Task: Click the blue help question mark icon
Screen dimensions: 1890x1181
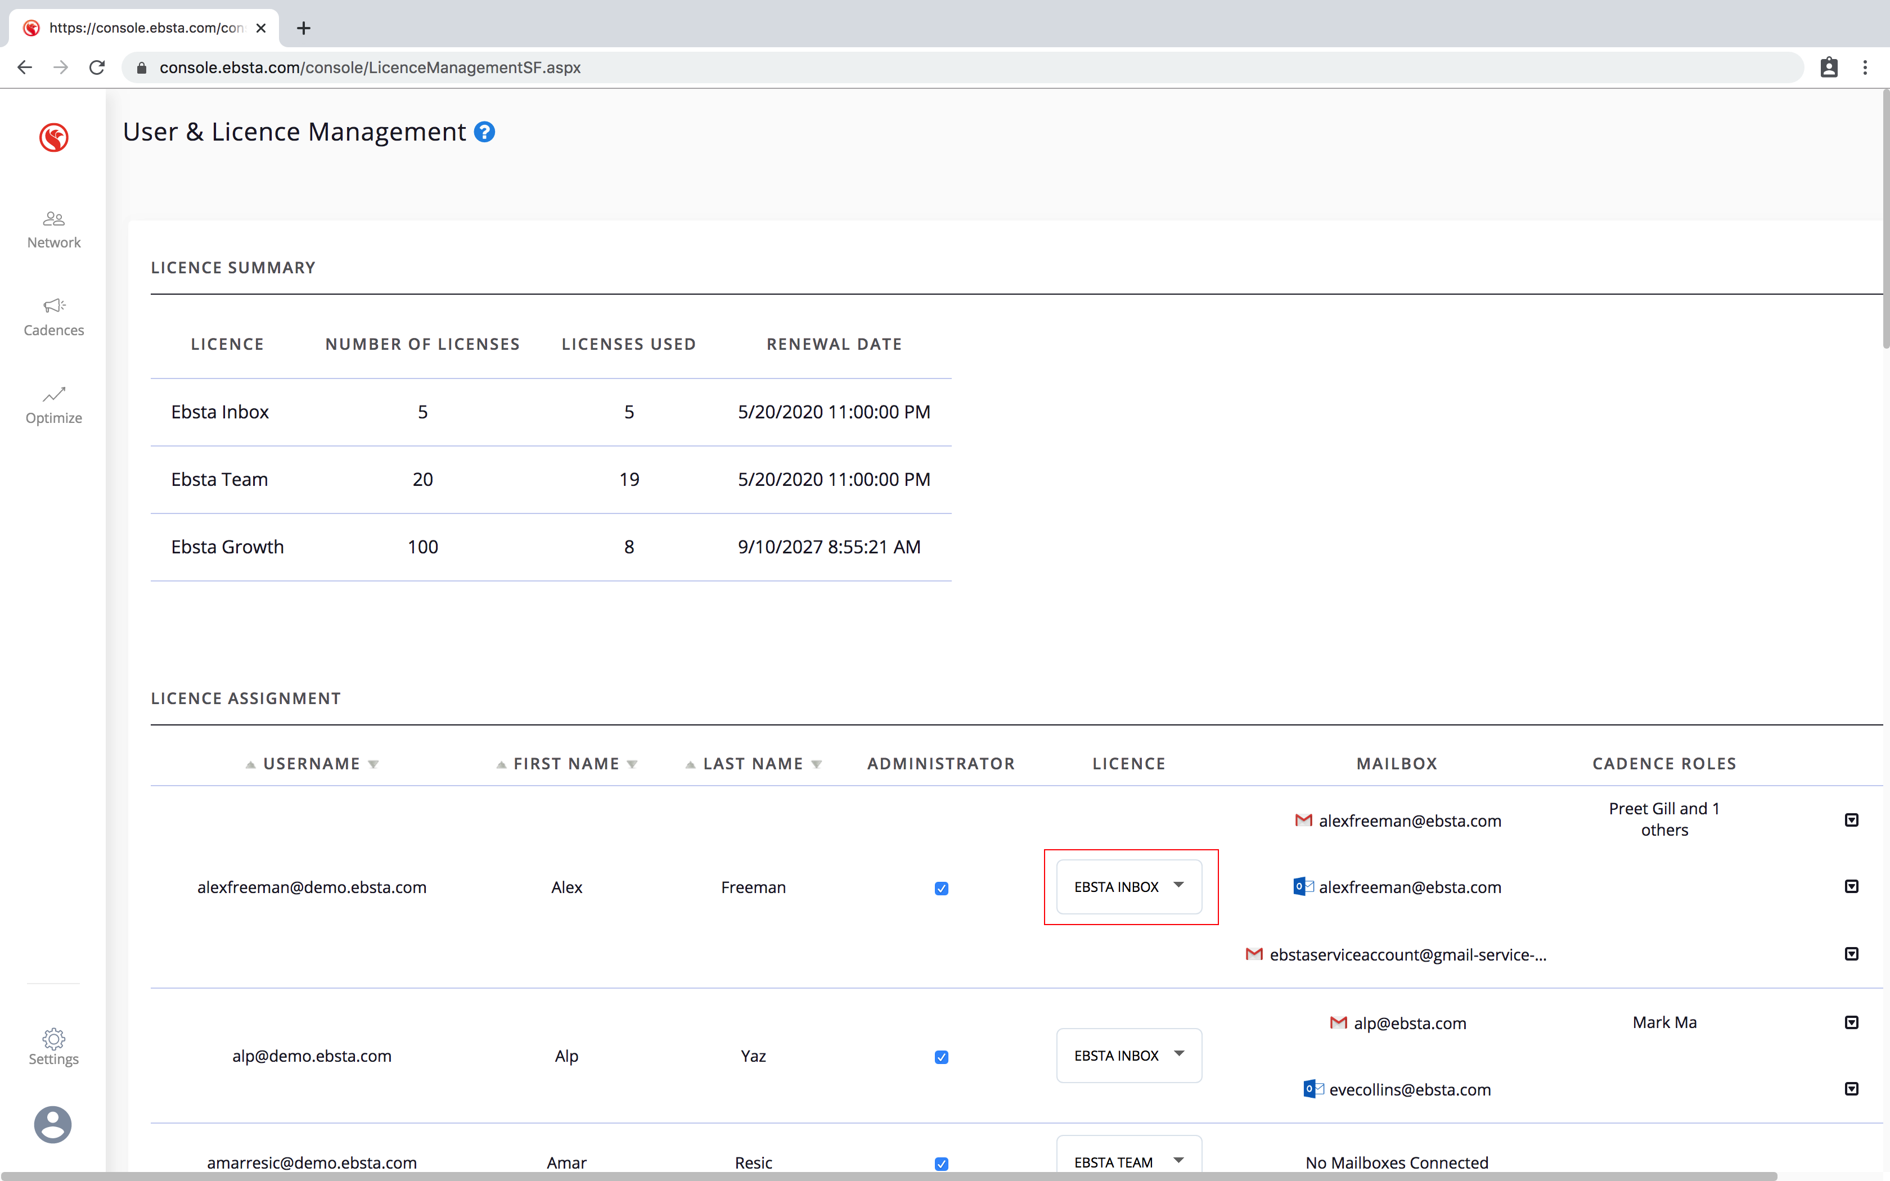Action: (x=484, y=132)
